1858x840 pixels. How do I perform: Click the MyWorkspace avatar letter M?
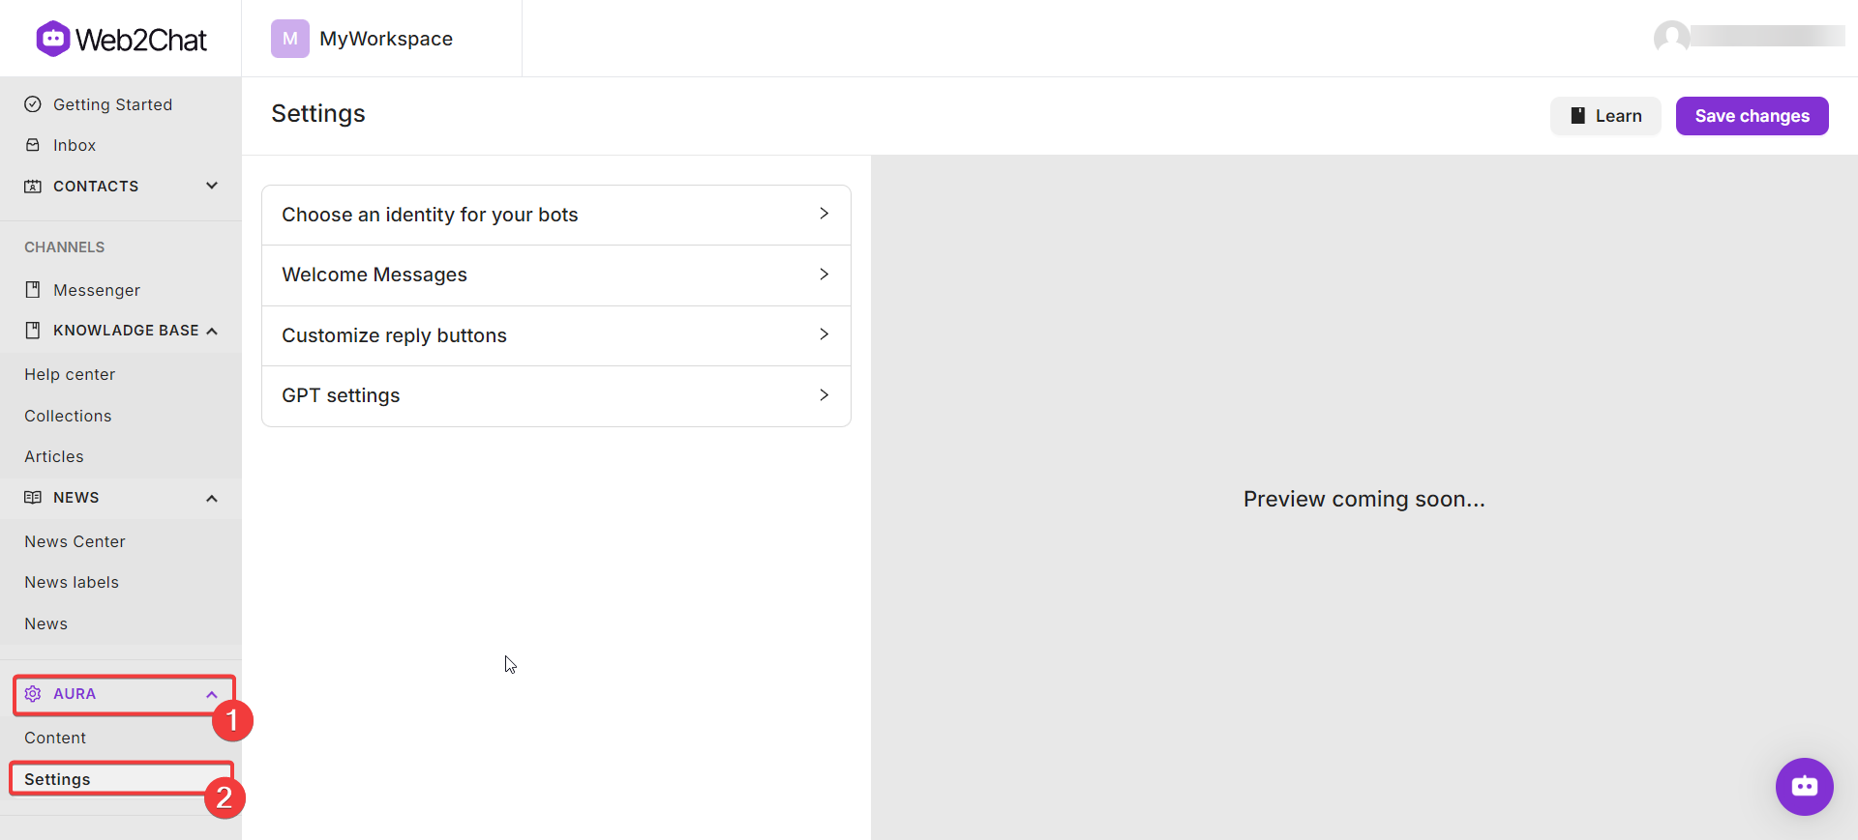[x=290, y=39]
